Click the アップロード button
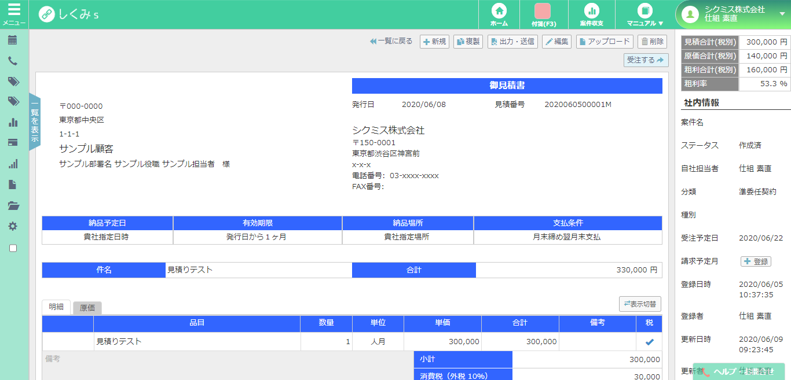791x380 pixels. click(x=605, y=42)
